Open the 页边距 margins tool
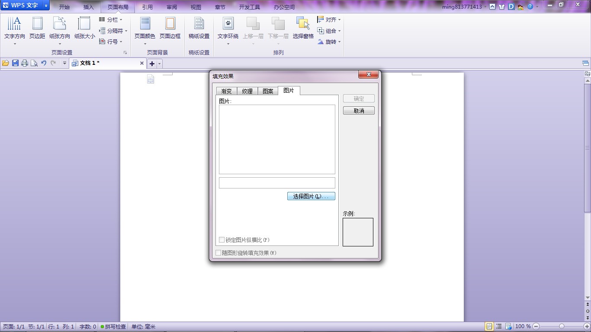This screenshot has height=332, width=591. pos(37,29)
